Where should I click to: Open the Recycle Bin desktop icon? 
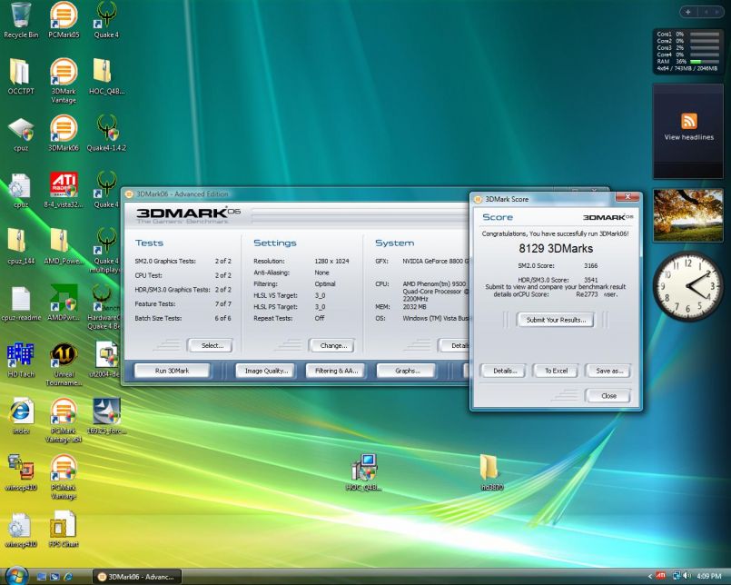(21, 18)
